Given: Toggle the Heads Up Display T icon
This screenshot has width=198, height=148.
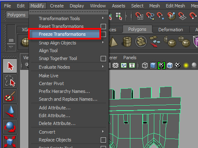Looking at the screenshot, I should [x=132, y=65].
